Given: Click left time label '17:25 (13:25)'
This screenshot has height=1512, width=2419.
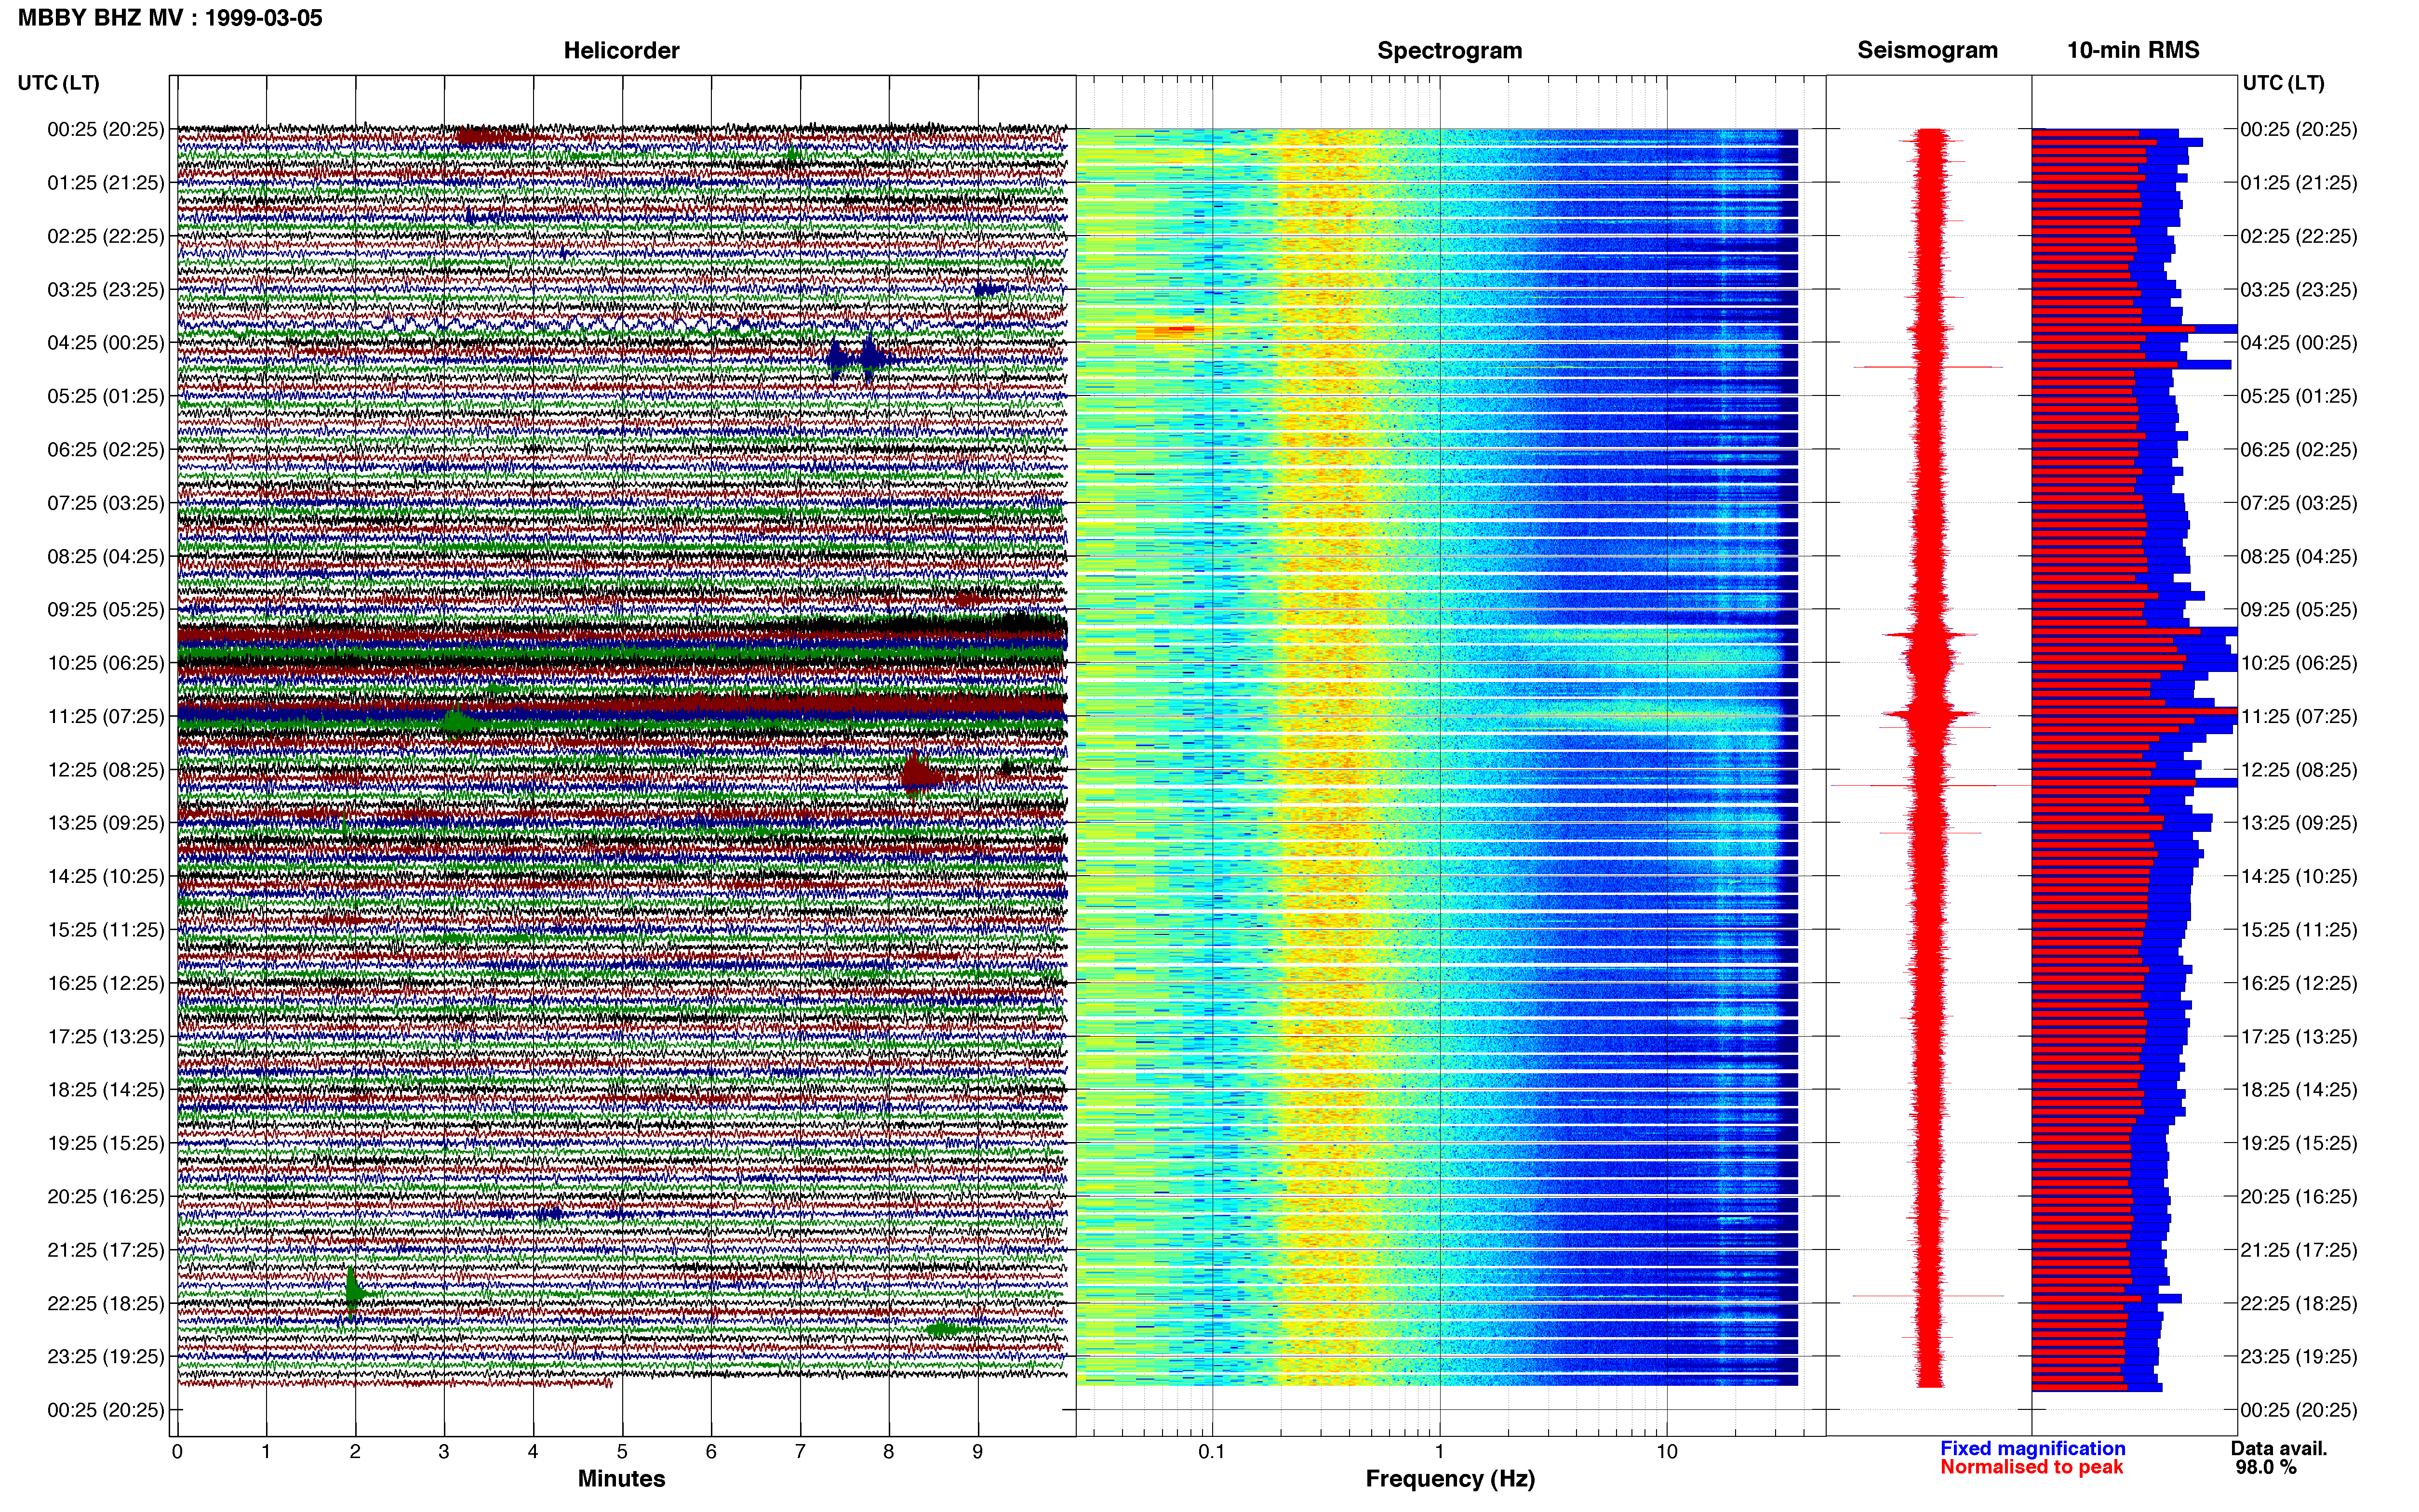Looking at the screenshot, I should point(106,1037).
